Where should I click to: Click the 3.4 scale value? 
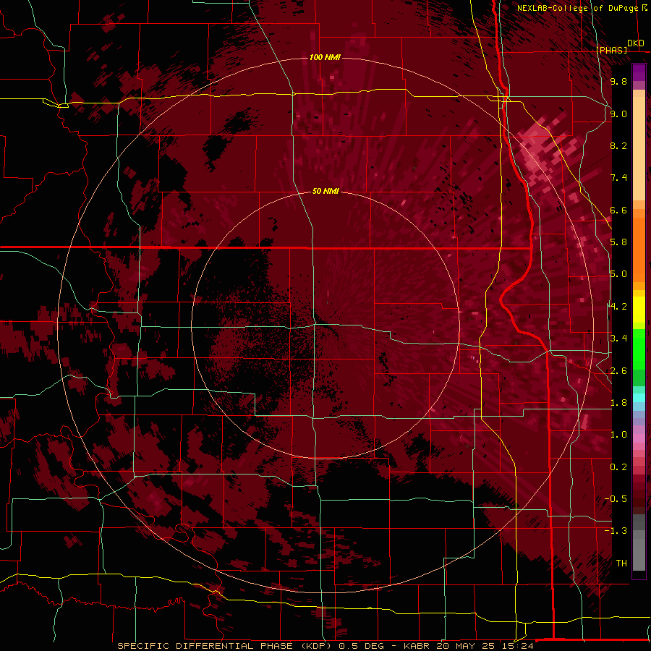click(618, 339)
